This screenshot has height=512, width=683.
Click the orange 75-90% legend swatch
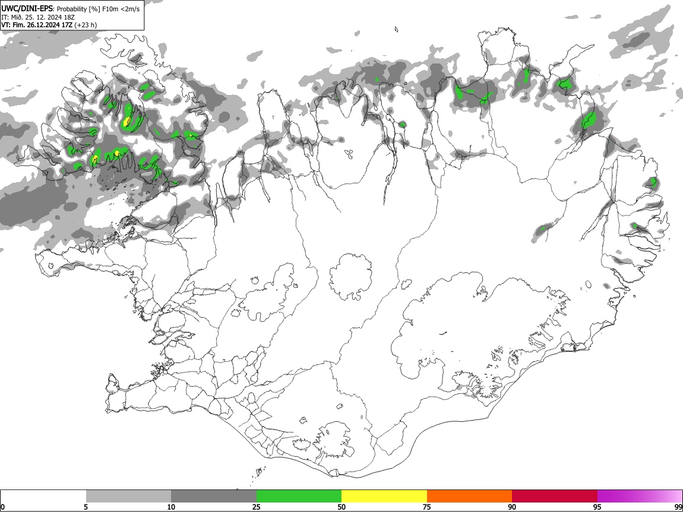pos(469,497)
